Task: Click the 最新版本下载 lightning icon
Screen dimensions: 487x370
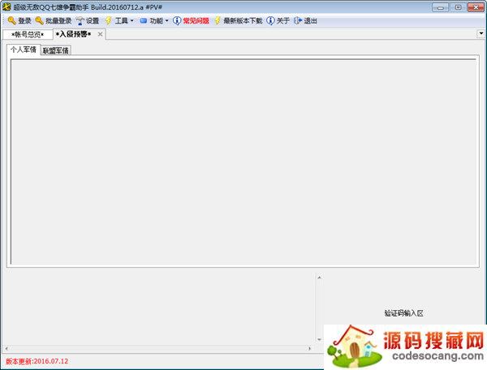Action: coord(218,21)
